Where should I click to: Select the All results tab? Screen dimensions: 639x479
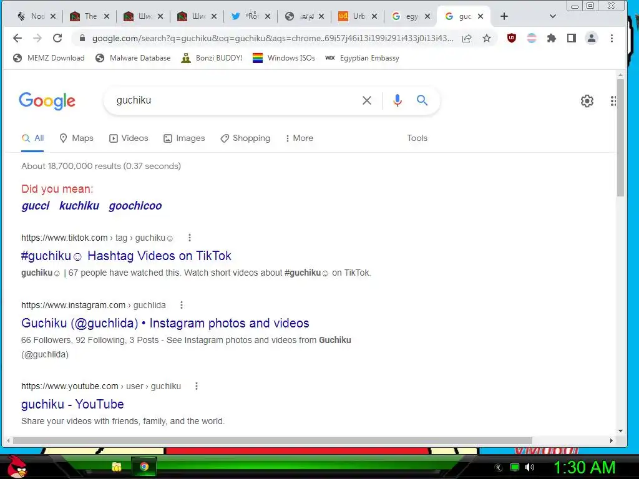tap(32, 138)
